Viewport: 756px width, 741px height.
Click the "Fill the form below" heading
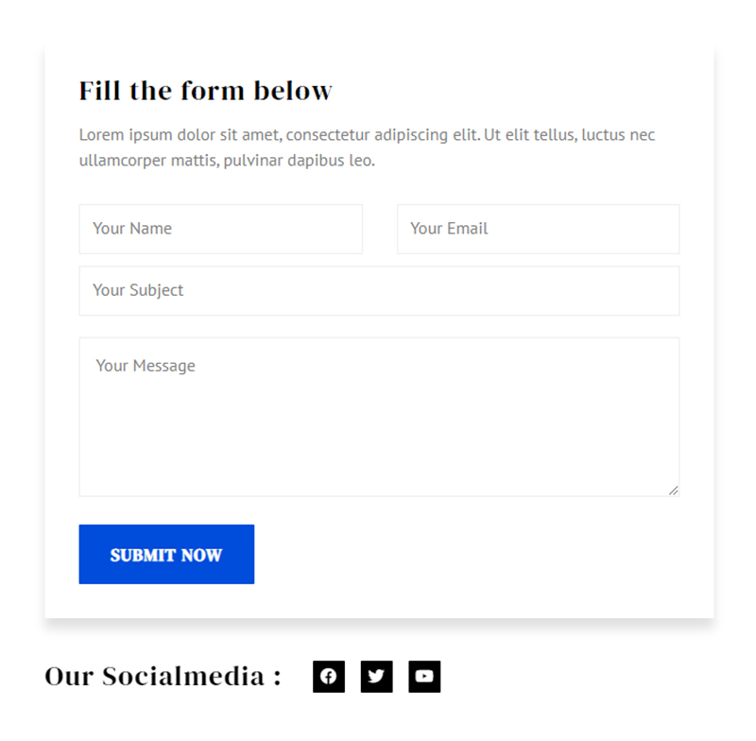click(205, 91)
